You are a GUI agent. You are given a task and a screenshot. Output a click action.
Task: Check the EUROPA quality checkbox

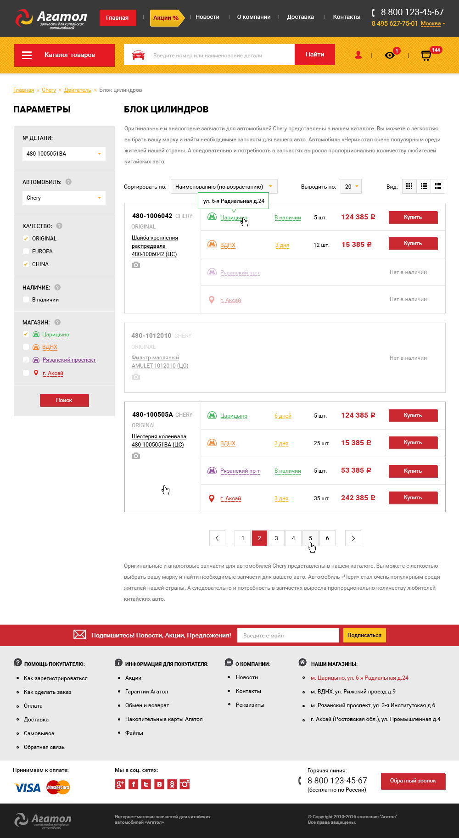(x=26, y=251)
